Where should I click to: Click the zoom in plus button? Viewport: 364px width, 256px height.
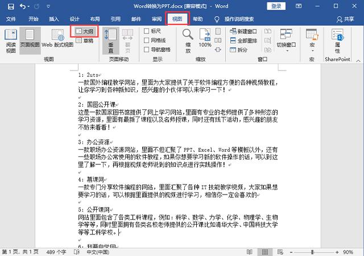click(x=337, y=252)
